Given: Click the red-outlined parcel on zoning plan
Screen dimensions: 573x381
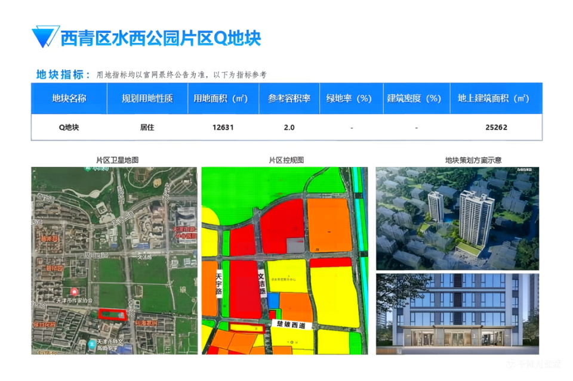Looking at the screenshot, I should [247, 328].
